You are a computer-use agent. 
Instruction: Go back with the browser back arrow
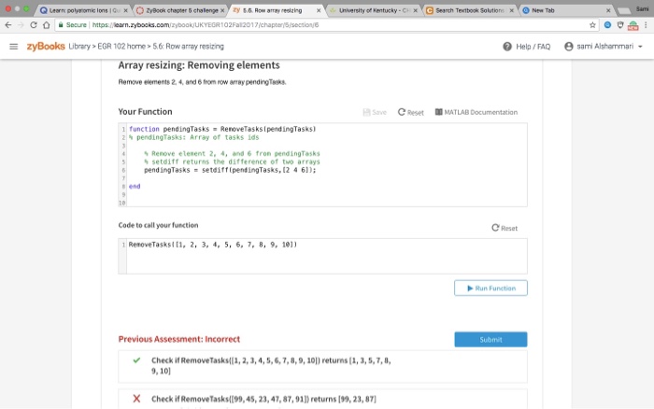(x=8, y=25)
